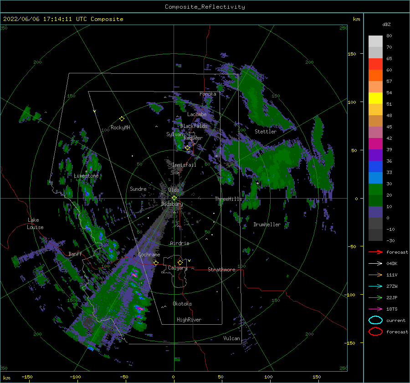Click the red forecast ellipse legend icon
The width and height of the screenshot is (410, 383).
point(375,332)
